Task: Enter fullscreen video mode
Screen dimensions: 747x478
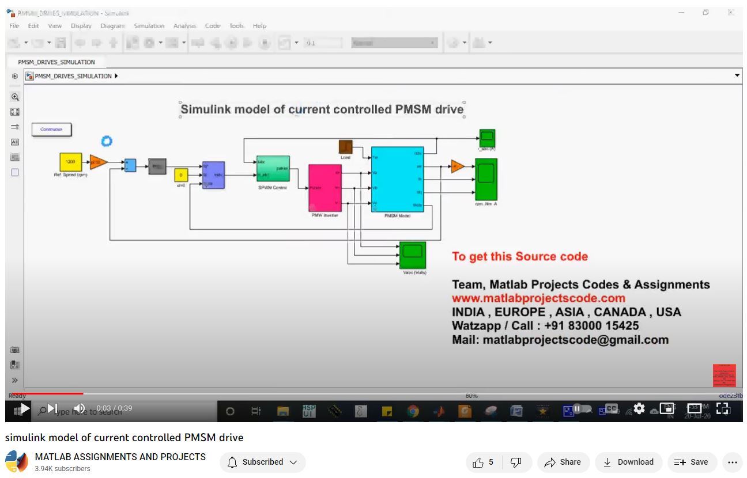Action: point(722,408)
